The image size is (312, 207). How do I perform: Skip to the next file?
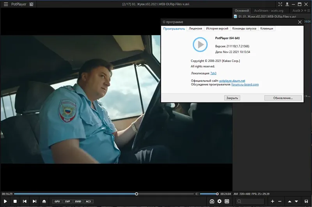34,202
